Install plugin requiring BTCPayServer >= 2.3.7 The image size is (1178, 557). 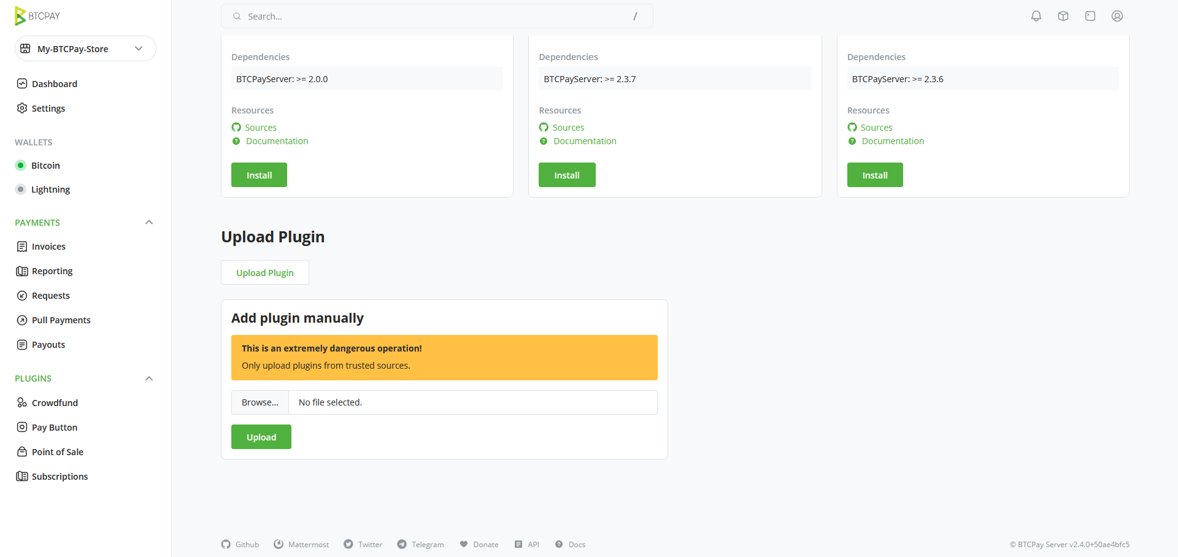point(567,175)
